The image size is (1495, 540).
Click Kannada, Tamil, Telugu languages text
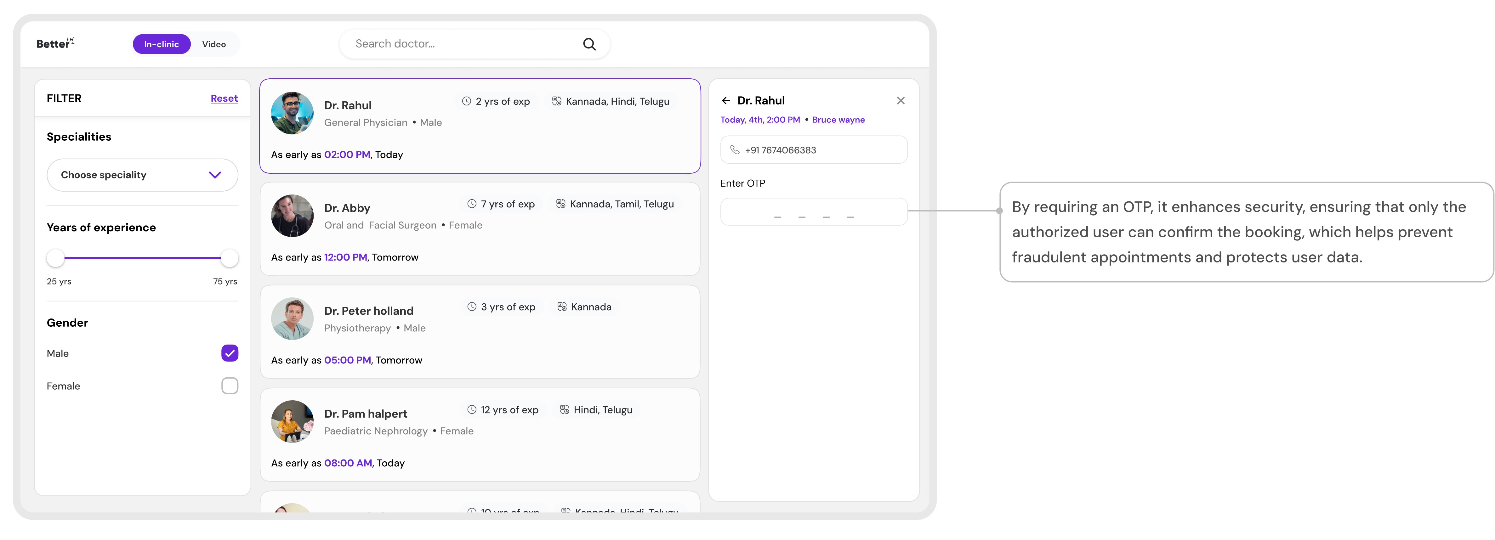(622, 204)
